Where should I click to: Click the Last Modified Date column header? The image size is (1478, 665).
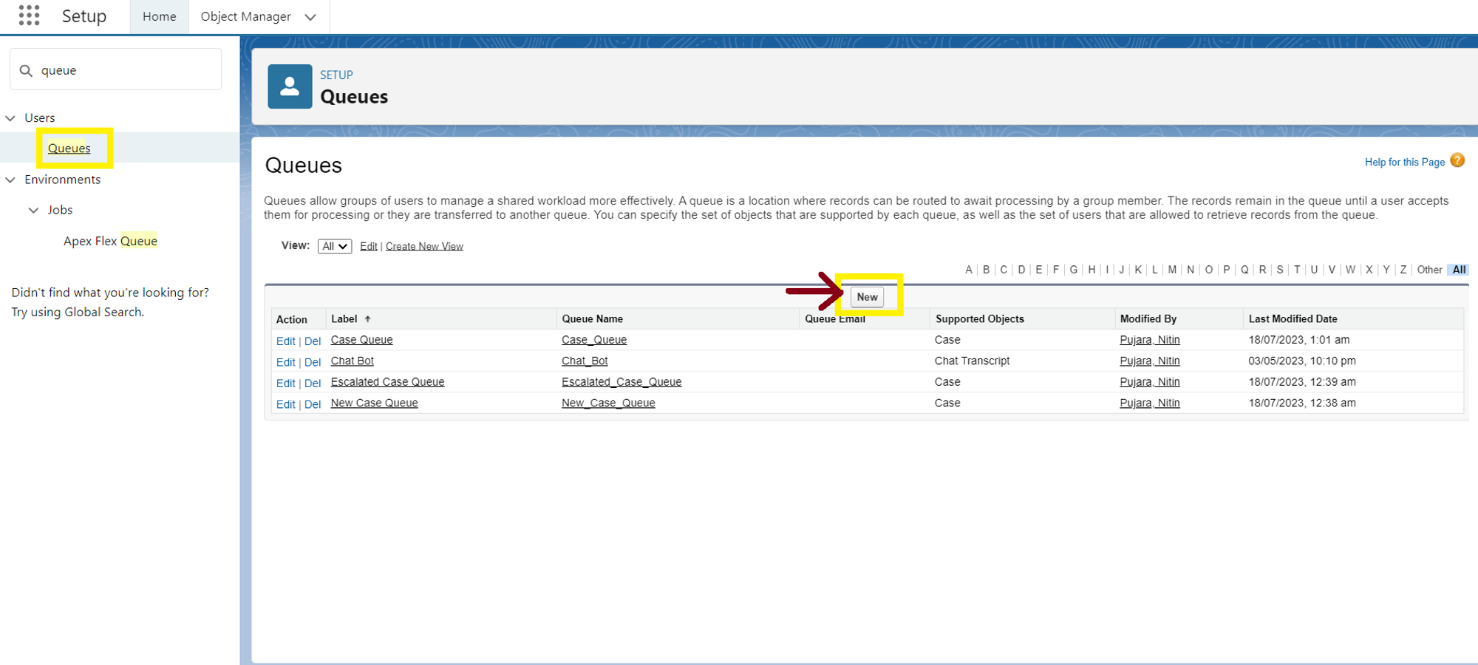pos(1293,319)
